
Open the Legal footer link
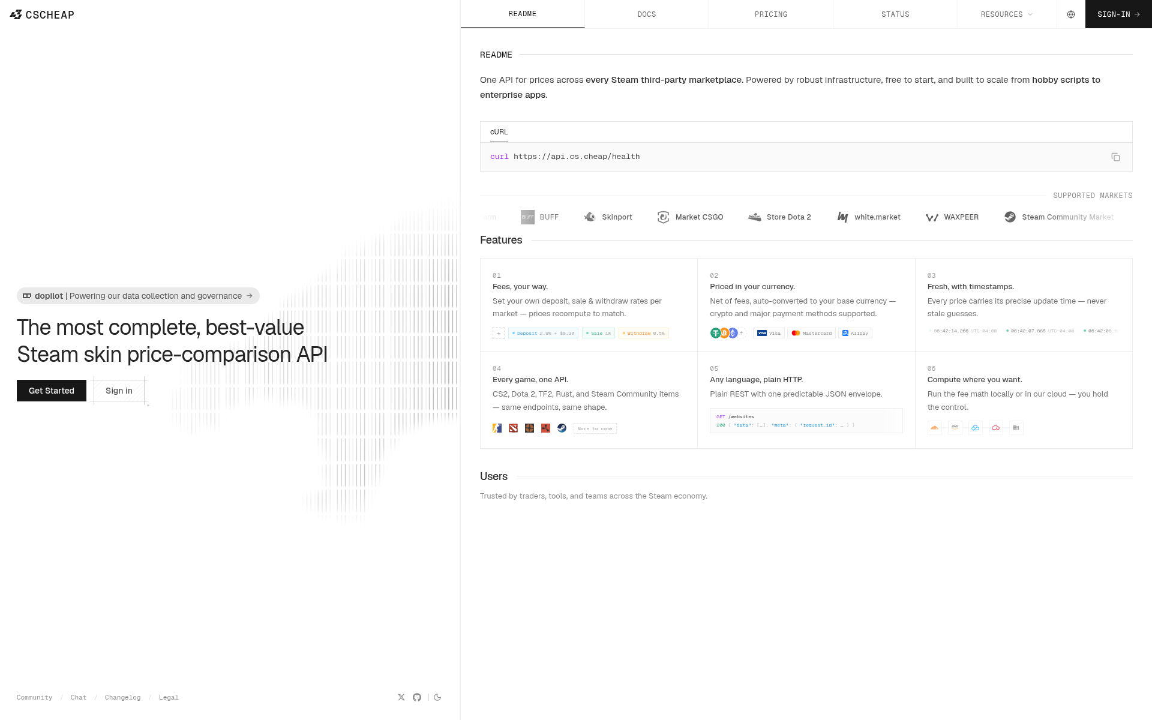point(169,697)
